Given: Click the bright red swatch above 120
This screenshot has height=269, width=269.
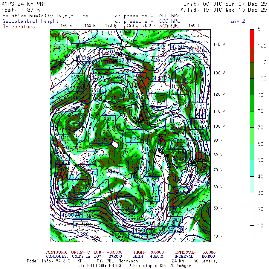Looking at the screenshot, I should 252,38.
